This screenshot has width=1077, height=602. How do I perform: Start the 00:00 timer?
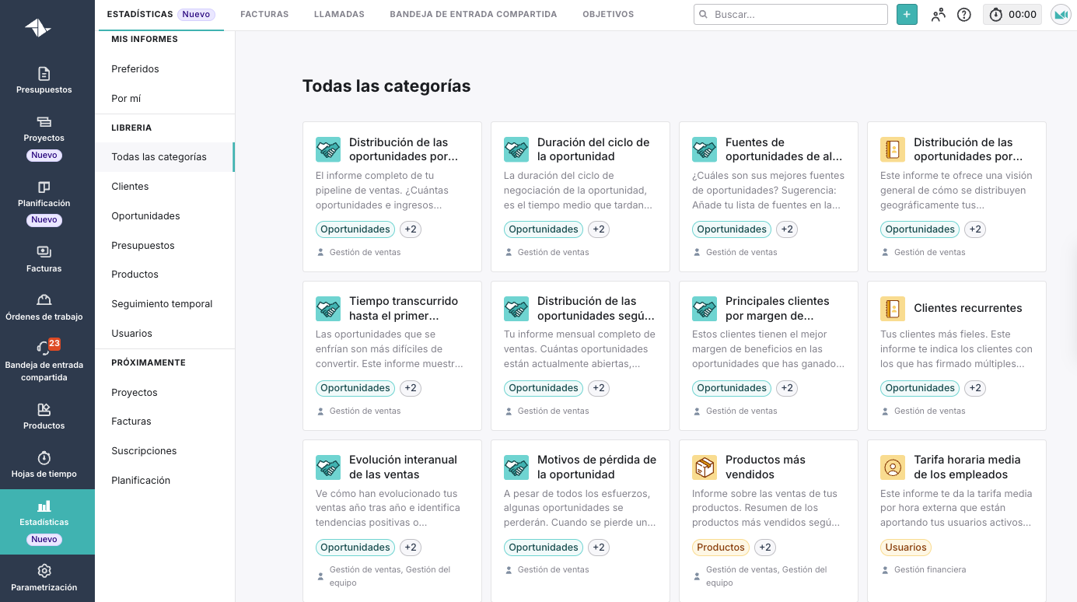(x=1012, y=14)
